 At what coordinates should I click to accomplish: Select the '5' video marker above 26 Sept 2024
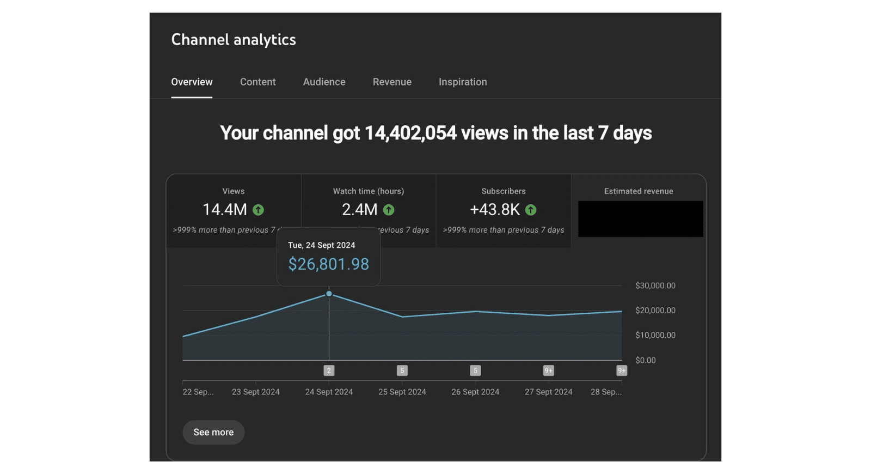pos(475,370)
